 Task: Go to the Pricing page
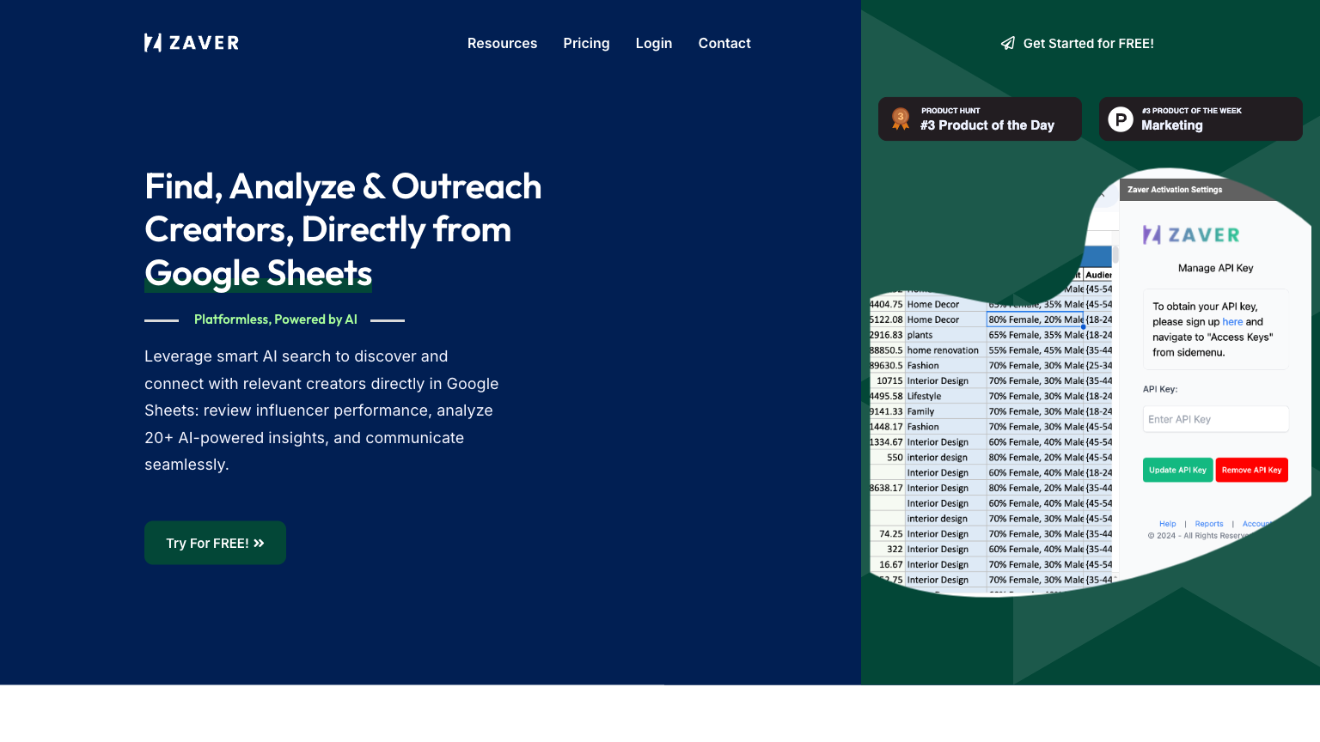coord(586,44)
